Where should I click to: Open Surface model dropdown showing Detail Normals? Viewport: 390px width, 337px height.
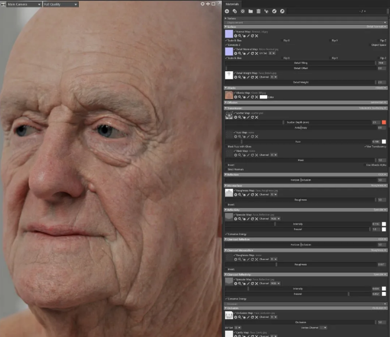(x=376, y=27)
